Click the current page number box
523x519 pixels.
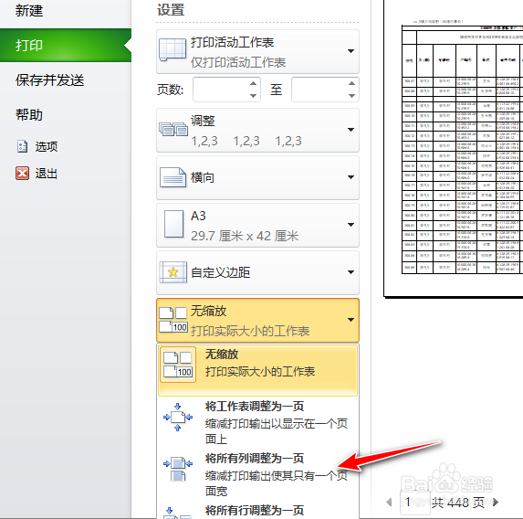[x=414, y=502]
